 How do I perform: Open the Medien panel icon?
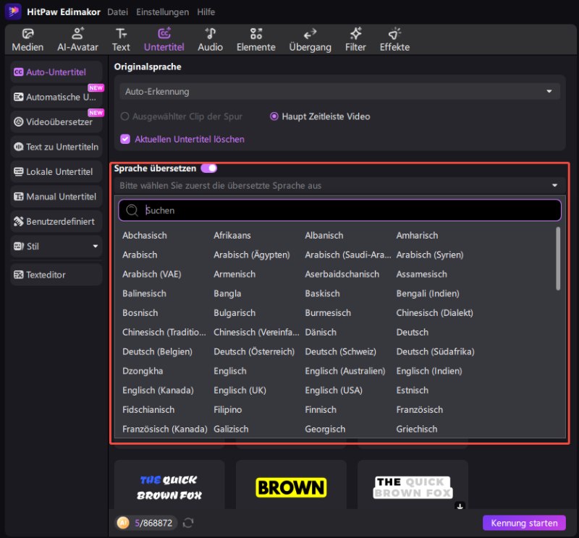click(28, 34)
